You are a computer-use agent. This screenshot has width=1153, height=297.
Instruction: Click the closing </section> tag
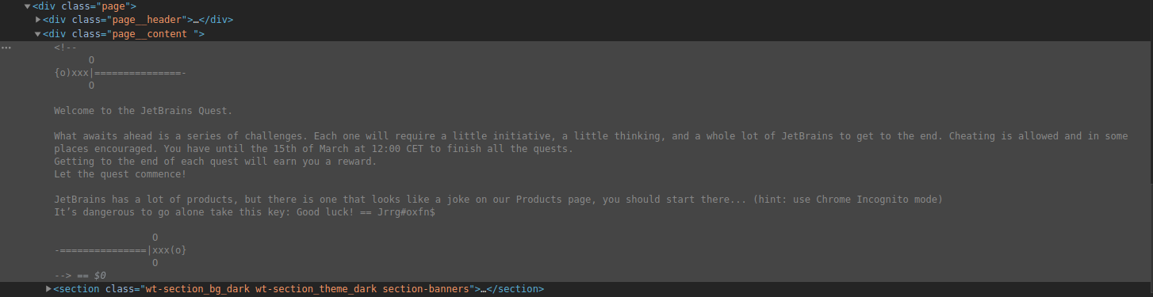[x=515, y=289]
